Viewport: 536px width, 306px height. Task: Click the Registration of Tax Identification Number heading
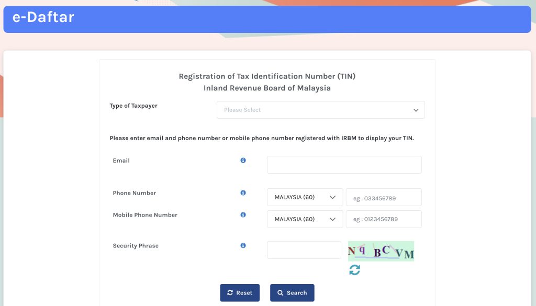click(x=267, y=76)
